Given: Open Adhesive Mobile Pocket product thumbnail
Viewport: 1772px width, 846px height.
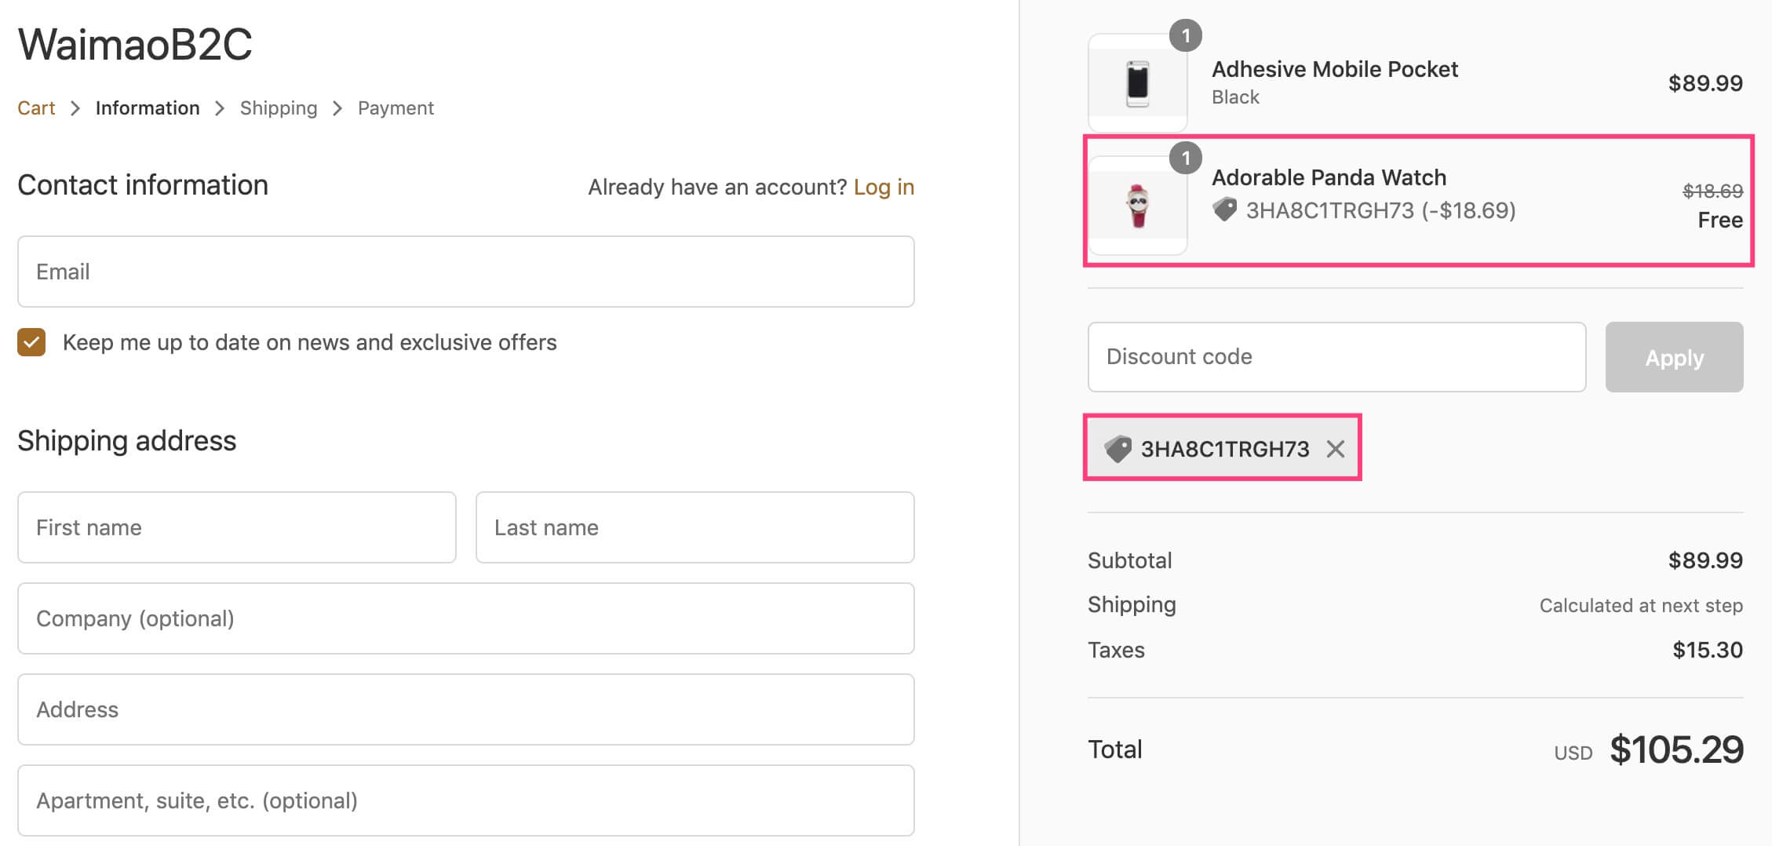Looking at the screenshot, I should [x=1137, y=82].
